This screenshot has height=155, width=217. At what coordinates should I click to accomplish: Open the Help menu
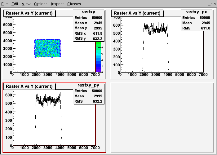[x=212, y=4]
